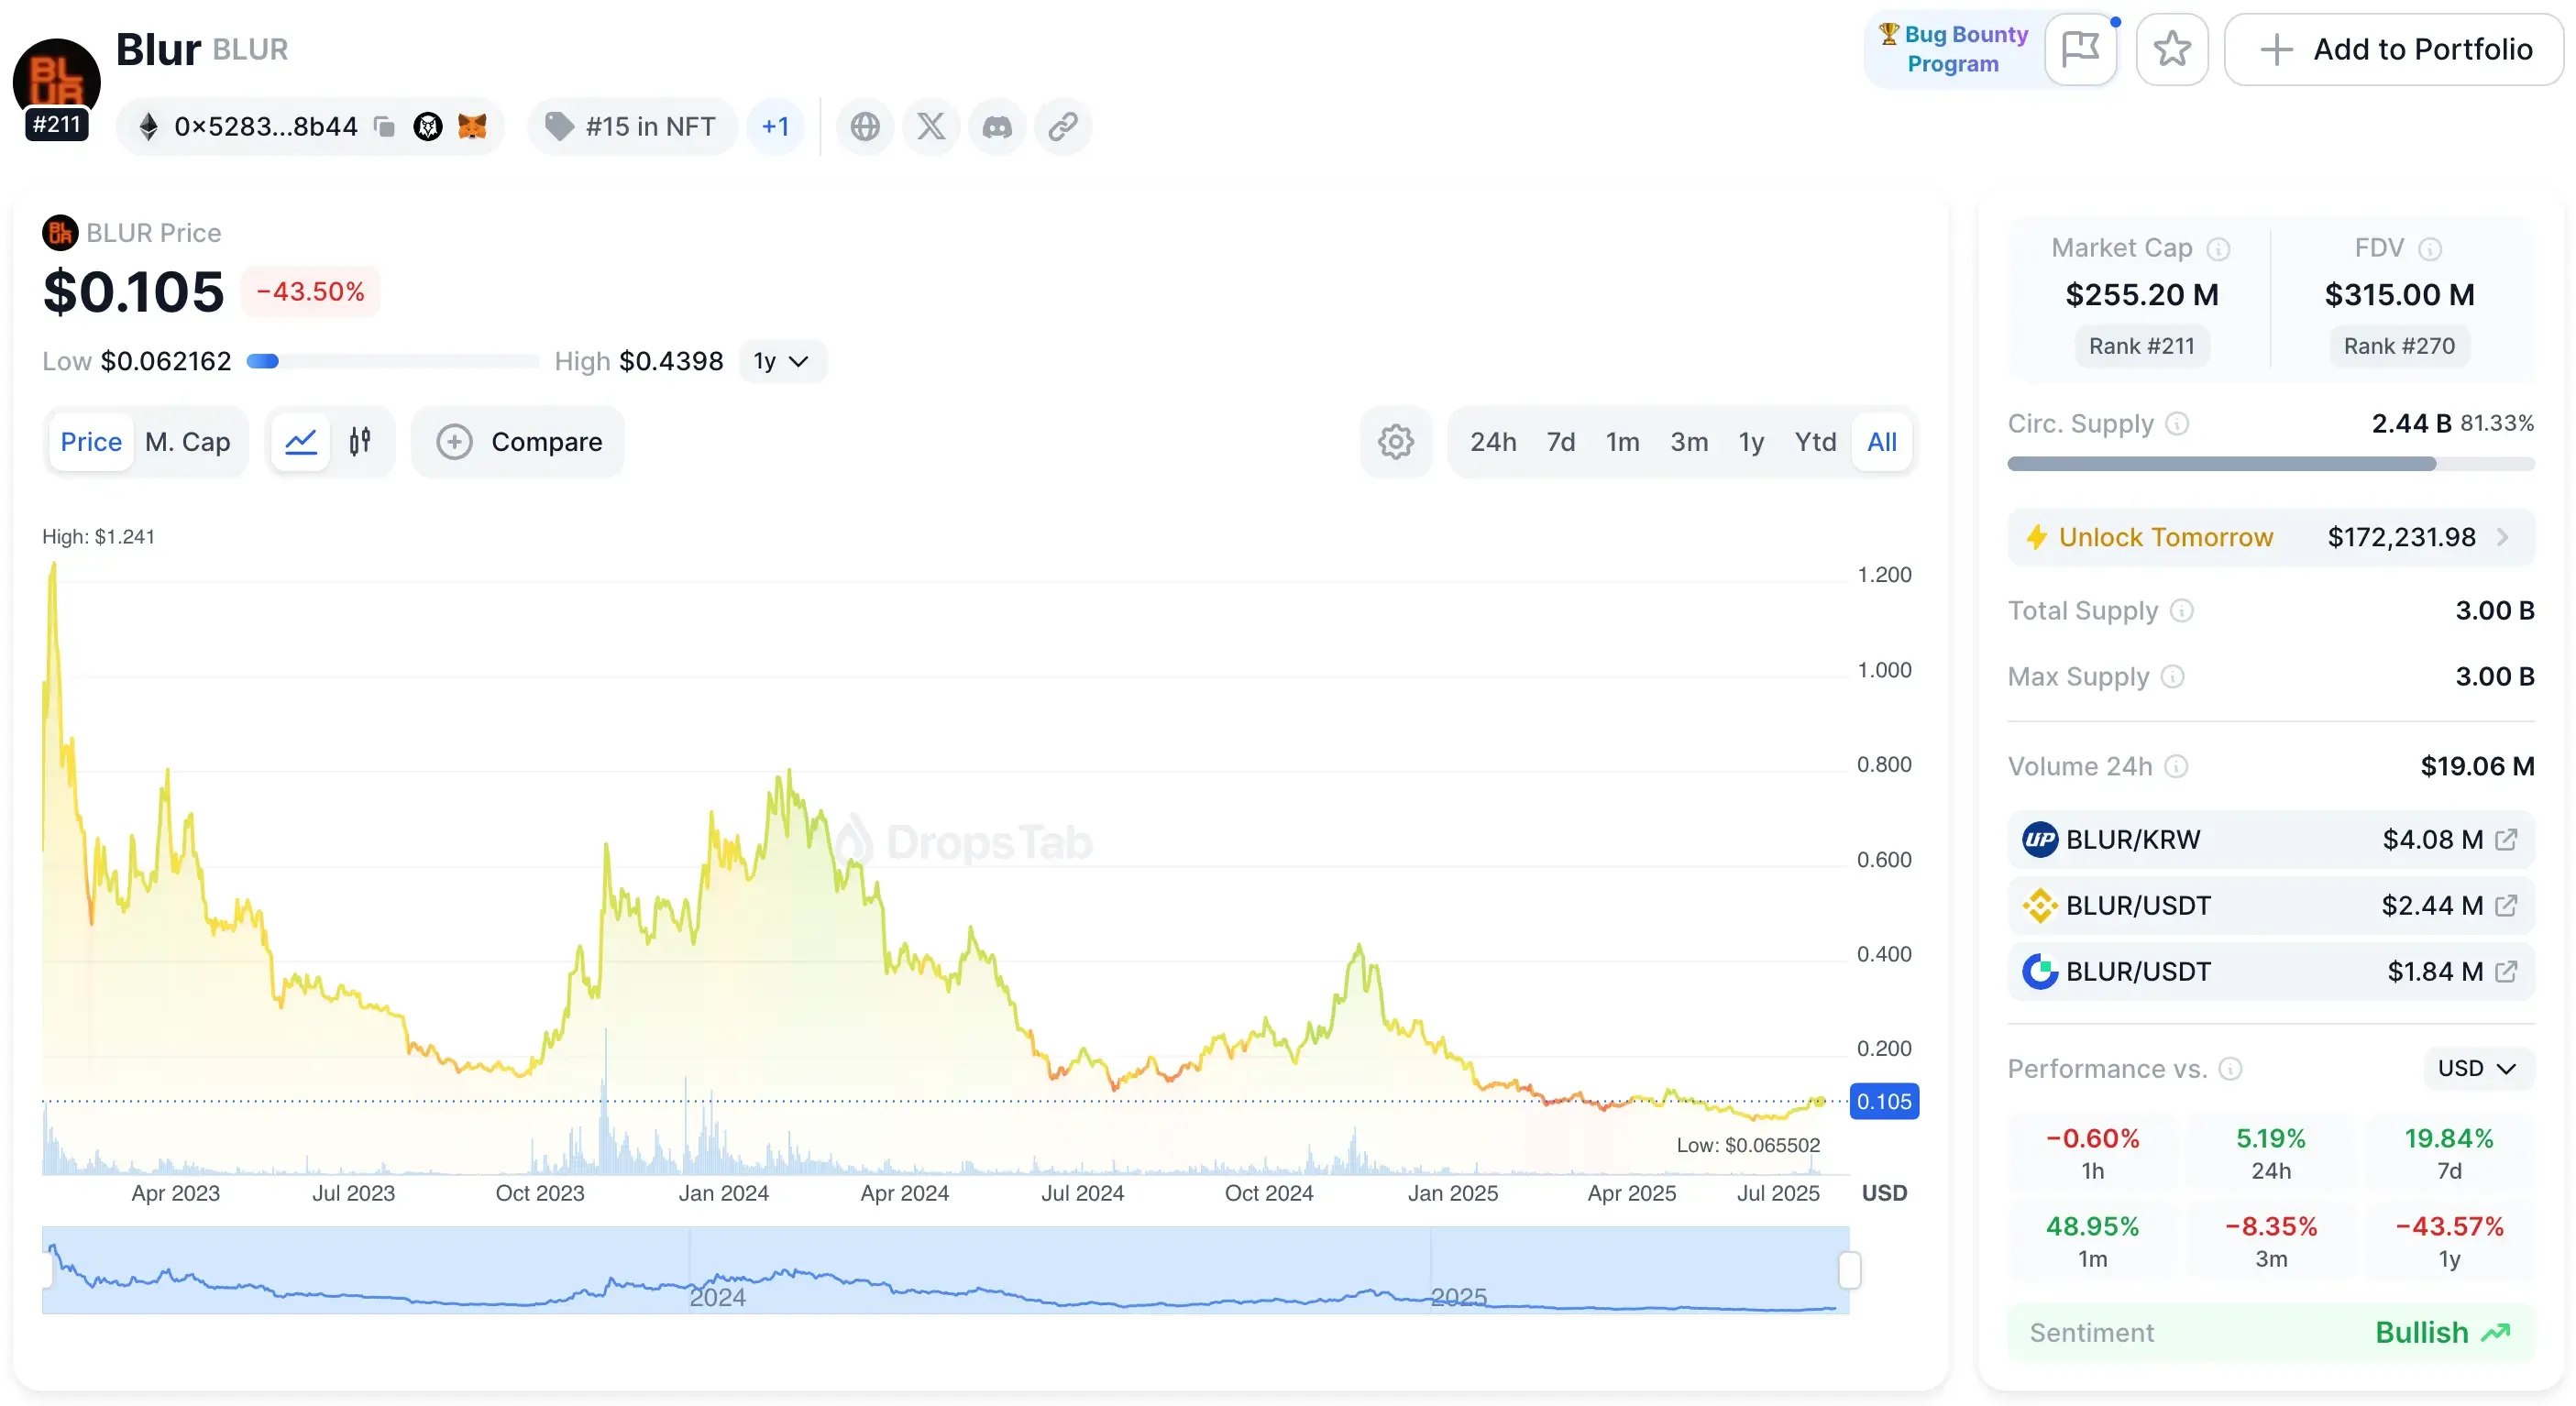
Task: Switch chart to candlestick view
Action: pos(360,442)
